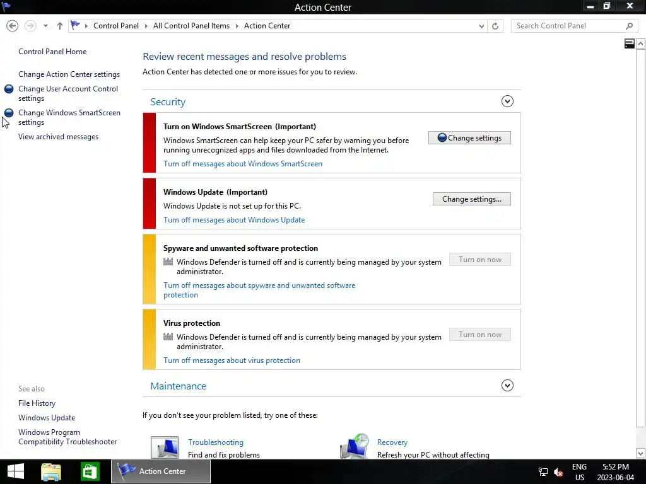646x484 pixels.
Task: Turn off messages about Windows Update
Action: pyautogui.click(x=234, y=220)
